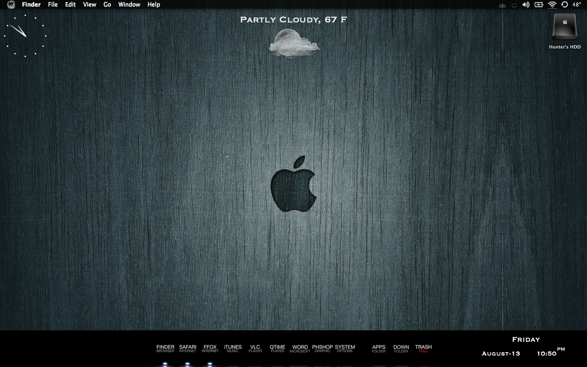Launch Finder Browser from the dock
The image size is (587, 367).
(165, 348)
